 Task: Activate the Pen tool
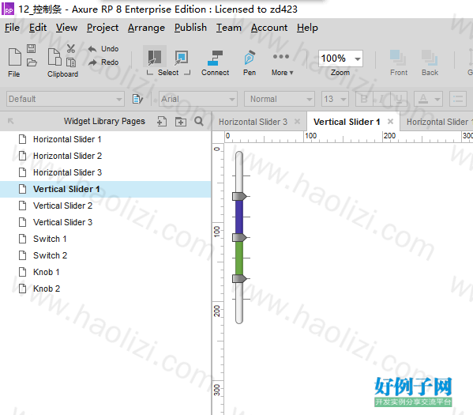pos(250,58)
